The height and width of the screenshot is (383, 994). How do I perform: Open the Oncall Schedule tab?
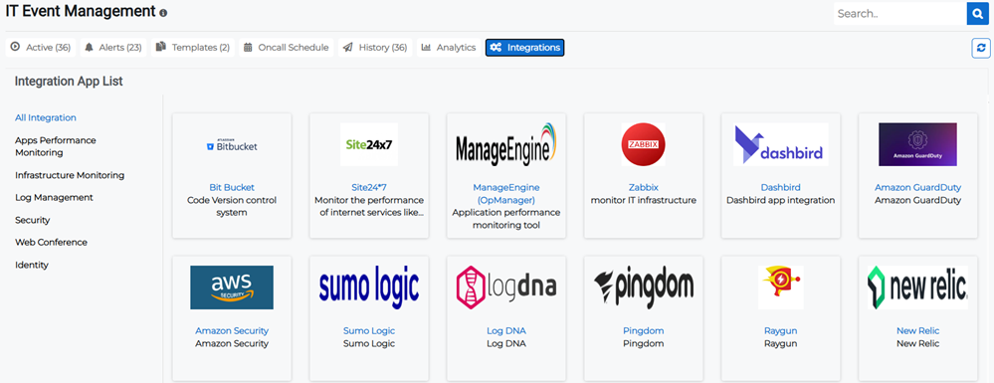tap(287, 48)
